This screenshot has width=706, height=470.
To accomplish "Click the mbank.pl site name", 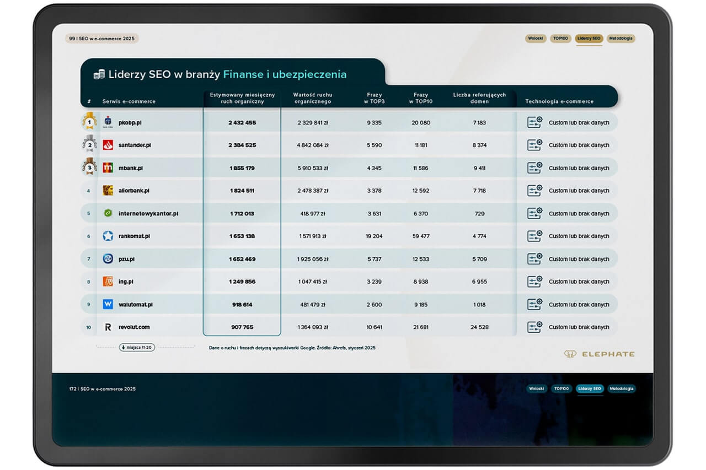I will tap(131, 168).
